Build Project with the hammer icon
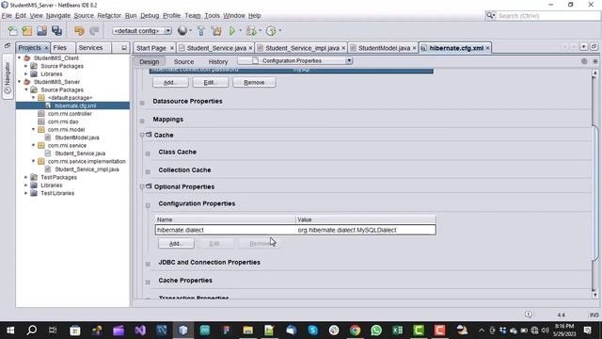The height and width of the screenshot is (339, 602). click(200, 31)
